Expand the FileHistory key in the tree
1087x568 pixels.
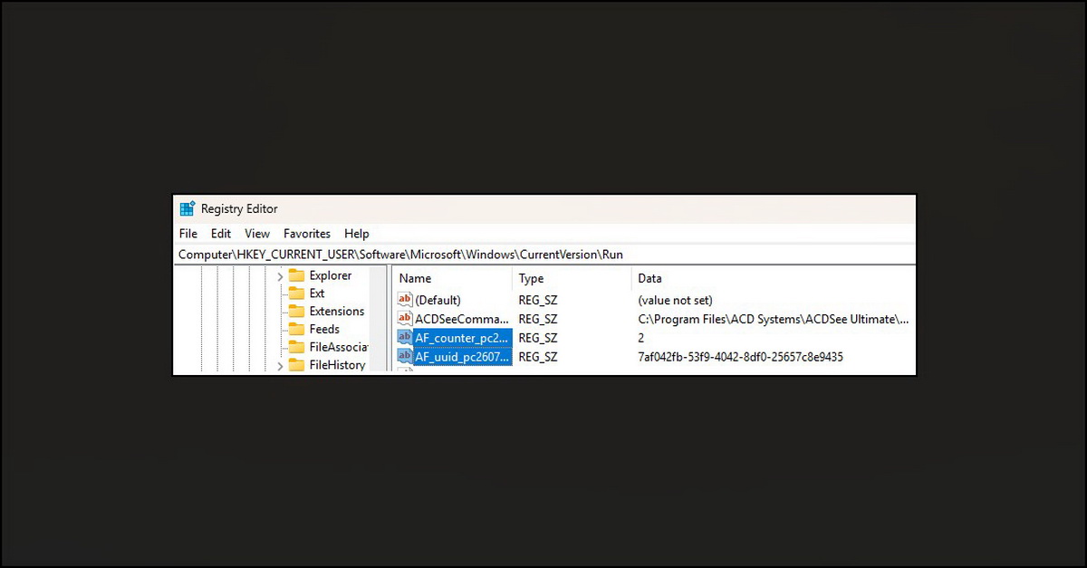tap(280, 366)
